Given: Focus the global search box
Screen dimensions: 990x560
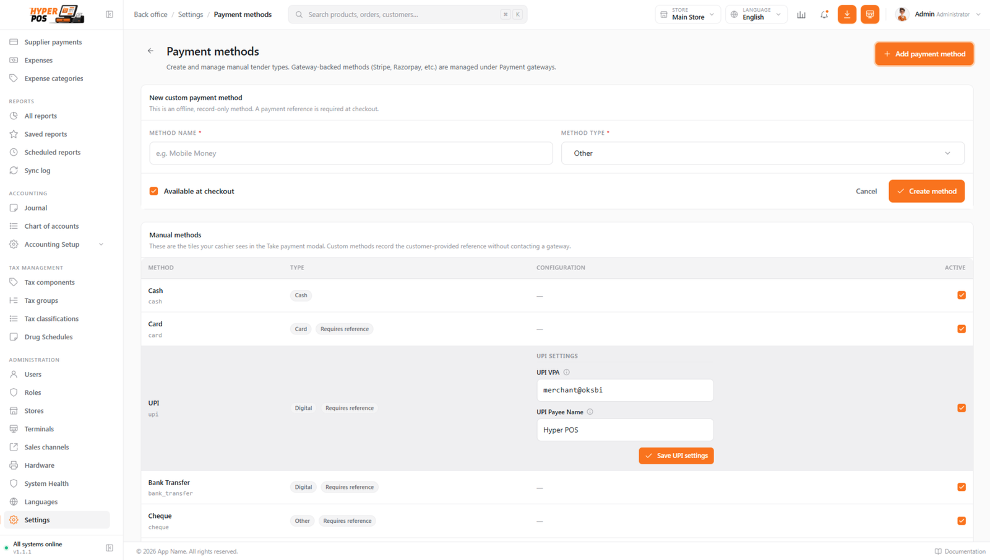Looking at the screenshot, I should click(x=408, y=14).
